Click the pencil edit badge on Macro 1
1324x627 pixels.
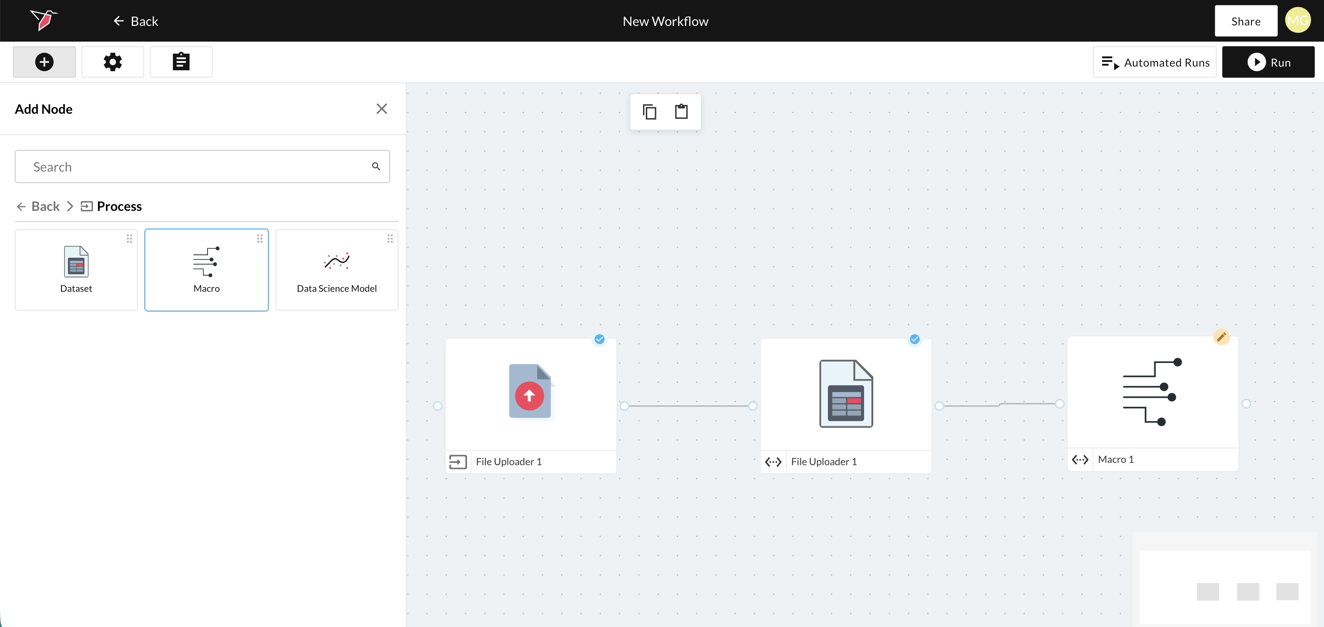(x=1221, y=337)
